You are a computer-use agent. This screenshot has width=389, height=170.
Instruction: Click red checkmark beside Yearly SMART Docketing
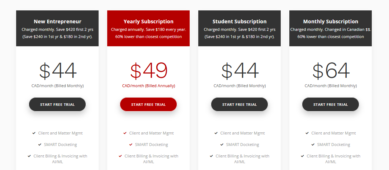(131, 145)
